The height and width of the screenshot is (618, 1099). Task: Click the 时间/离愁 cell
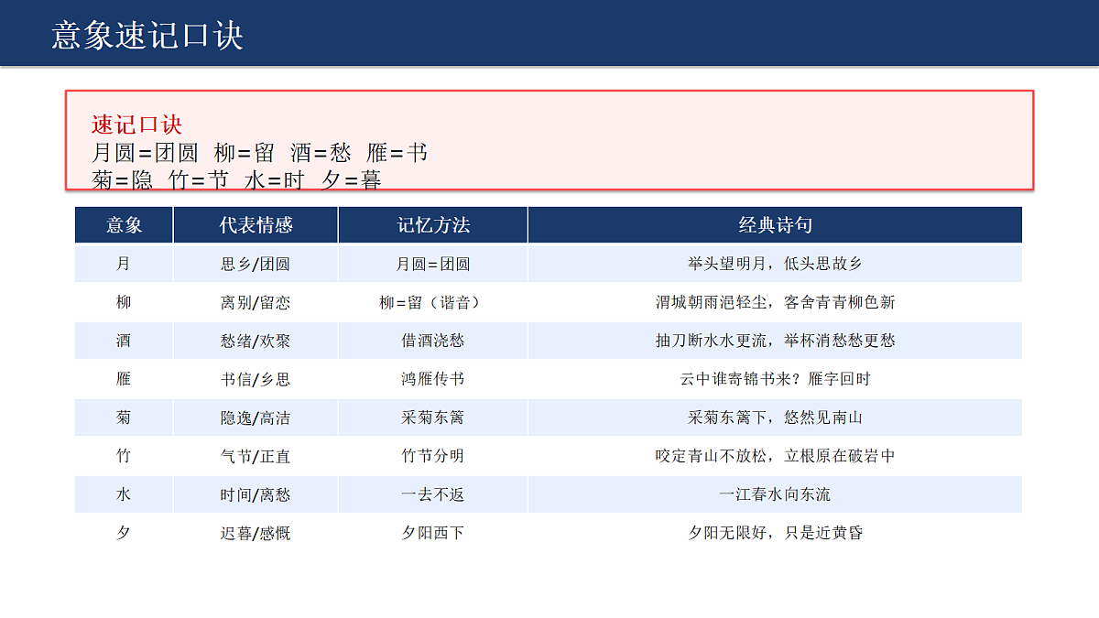pos(256,494)
